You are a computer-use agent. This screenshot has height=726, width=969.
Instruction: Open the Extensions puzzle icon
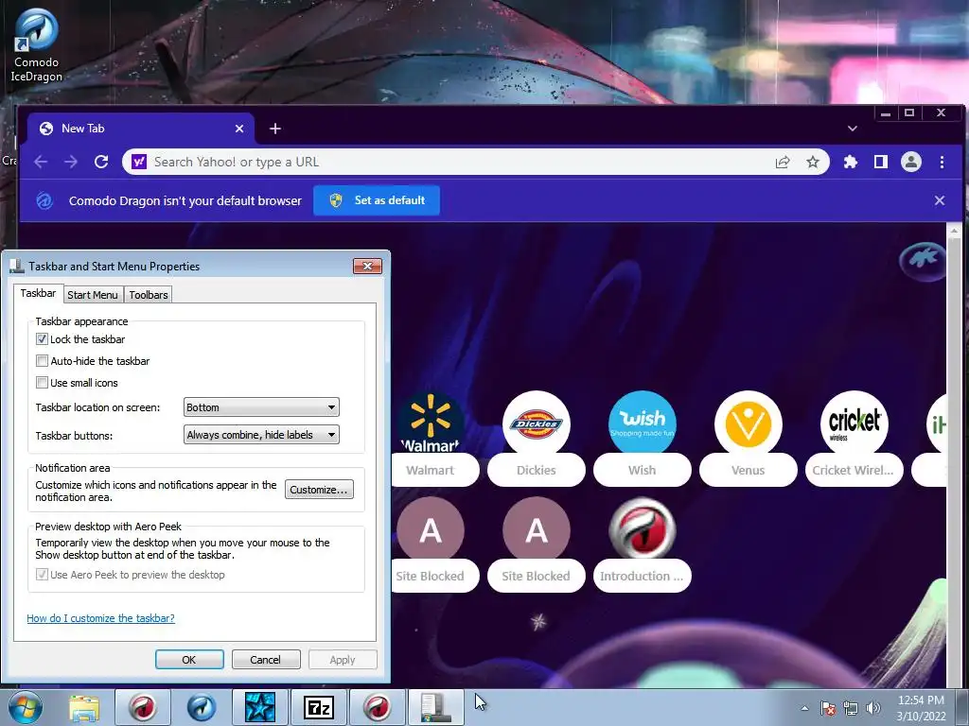[x=851, y=162]
